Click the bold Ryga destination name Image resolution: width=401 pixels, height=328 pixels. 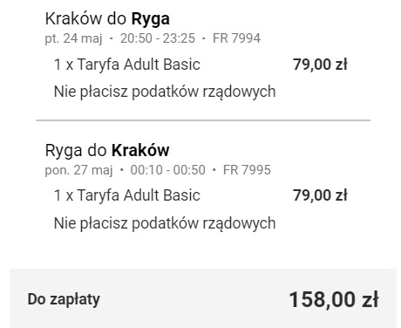151,19
